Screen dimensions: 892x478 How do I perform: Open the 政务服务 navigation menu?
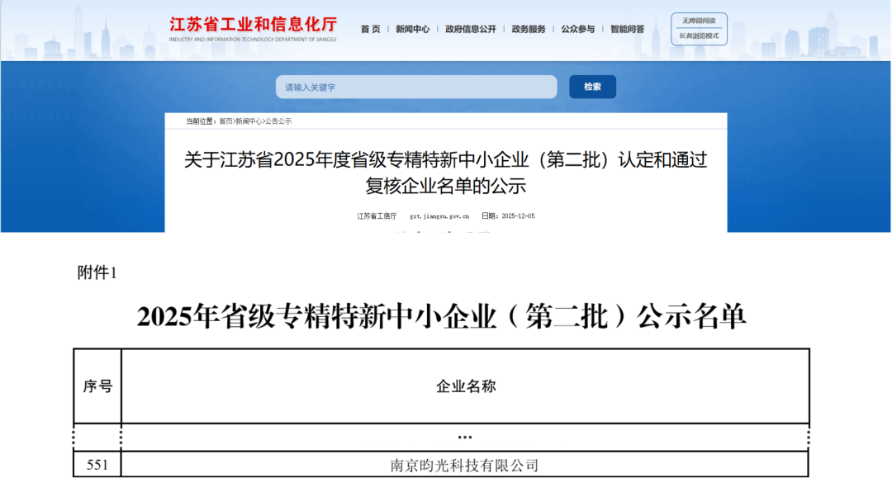tap(529, 29)
